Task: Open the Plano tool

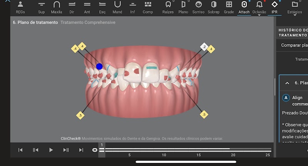Action: tap(183, 7)
